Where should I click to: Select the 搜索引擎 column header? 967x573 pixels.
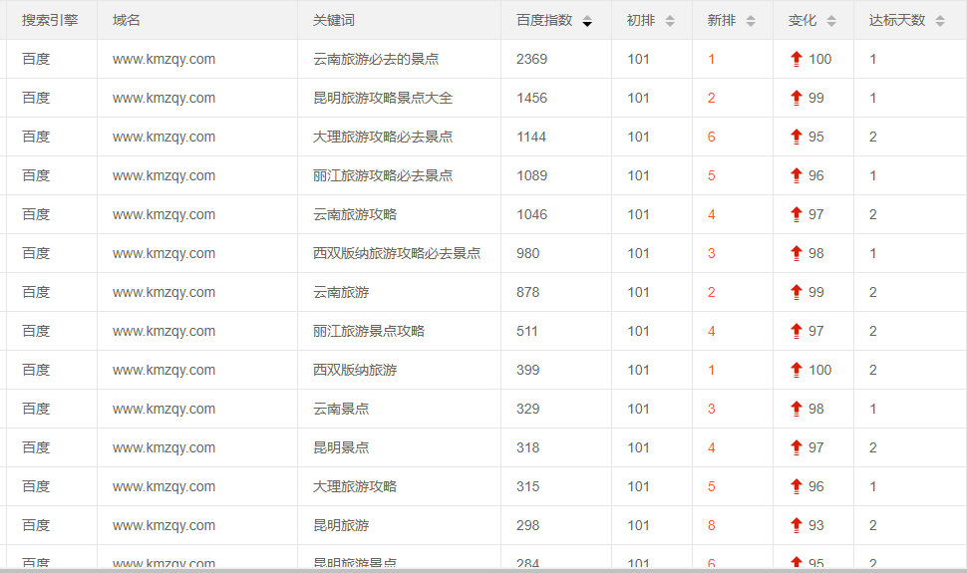tap(50, 21)
